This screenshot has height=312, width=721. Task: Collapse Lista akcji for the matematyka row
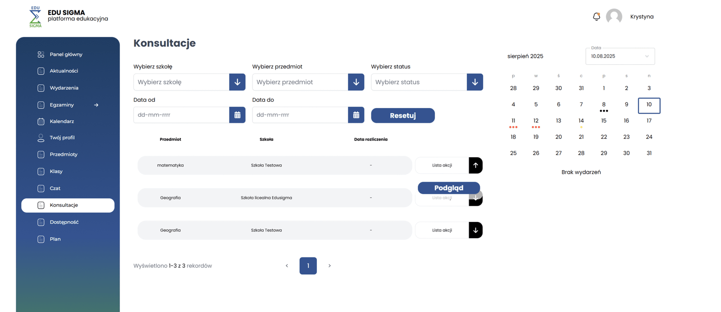(x=475, y=165)
